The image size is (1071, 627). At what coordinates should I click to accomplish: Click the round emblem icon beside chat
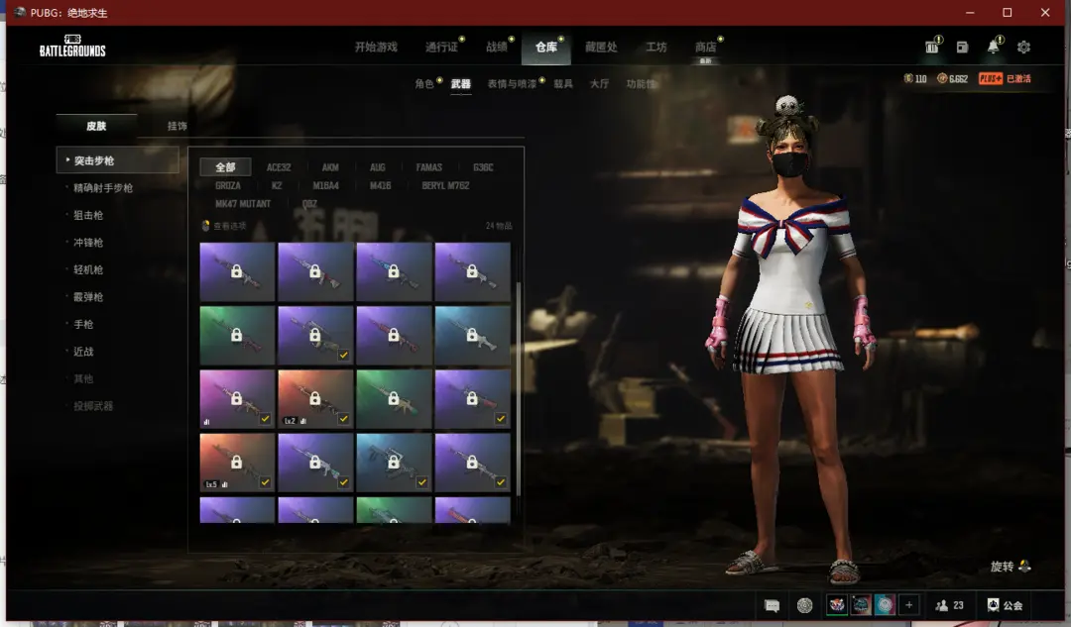tap(804, 605)
